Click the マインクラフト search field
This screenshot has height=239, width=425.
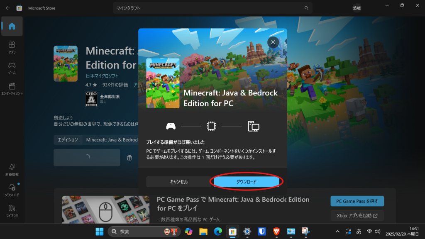click(208, 8)
